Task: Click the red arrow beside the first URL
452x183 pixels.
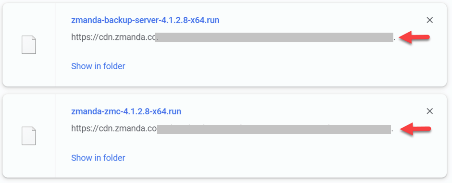Action: [414, 37]
